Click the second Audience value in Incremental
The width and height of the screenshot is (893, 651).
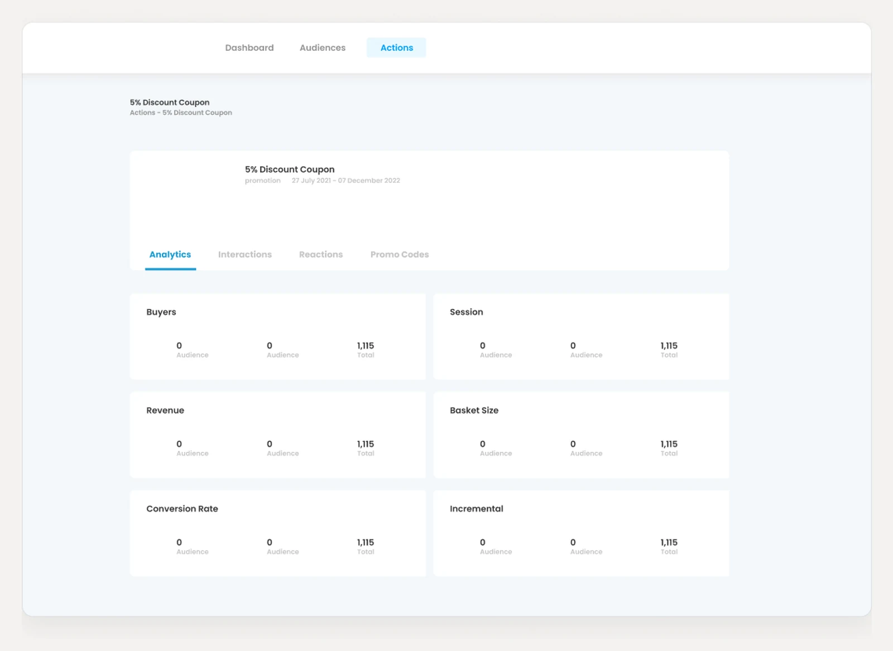573,542
